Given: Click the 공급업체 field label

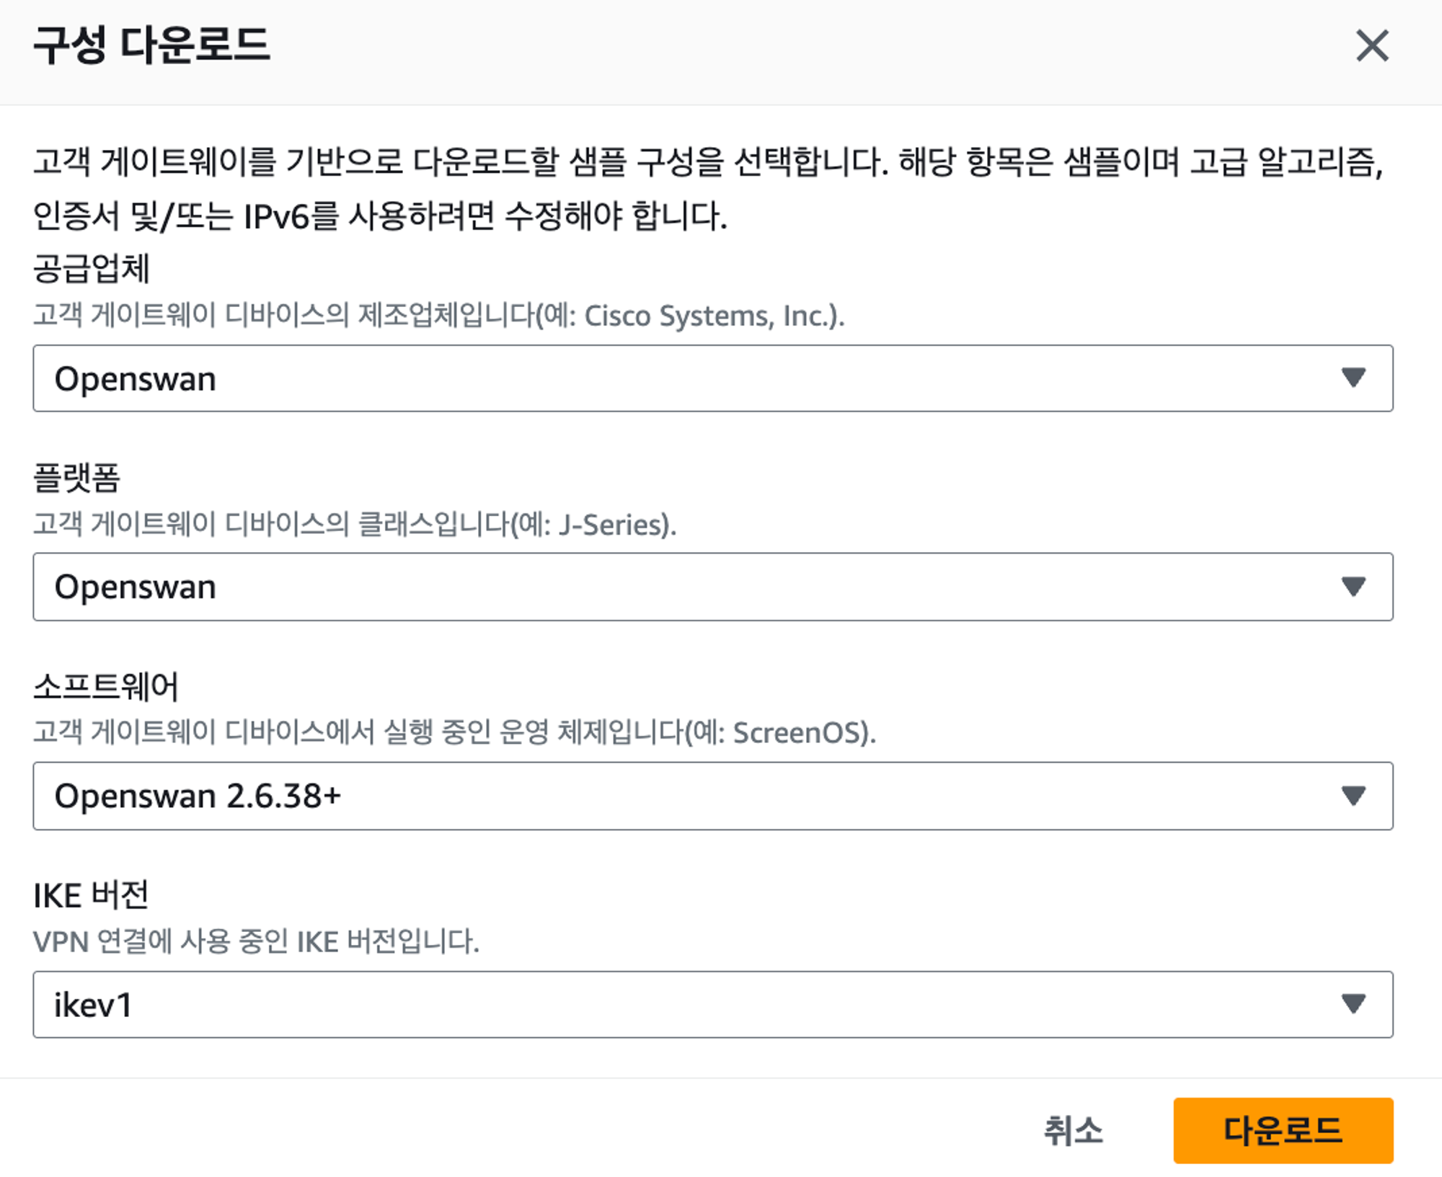Looking at the screenshot, I should [x=92, y=269].
